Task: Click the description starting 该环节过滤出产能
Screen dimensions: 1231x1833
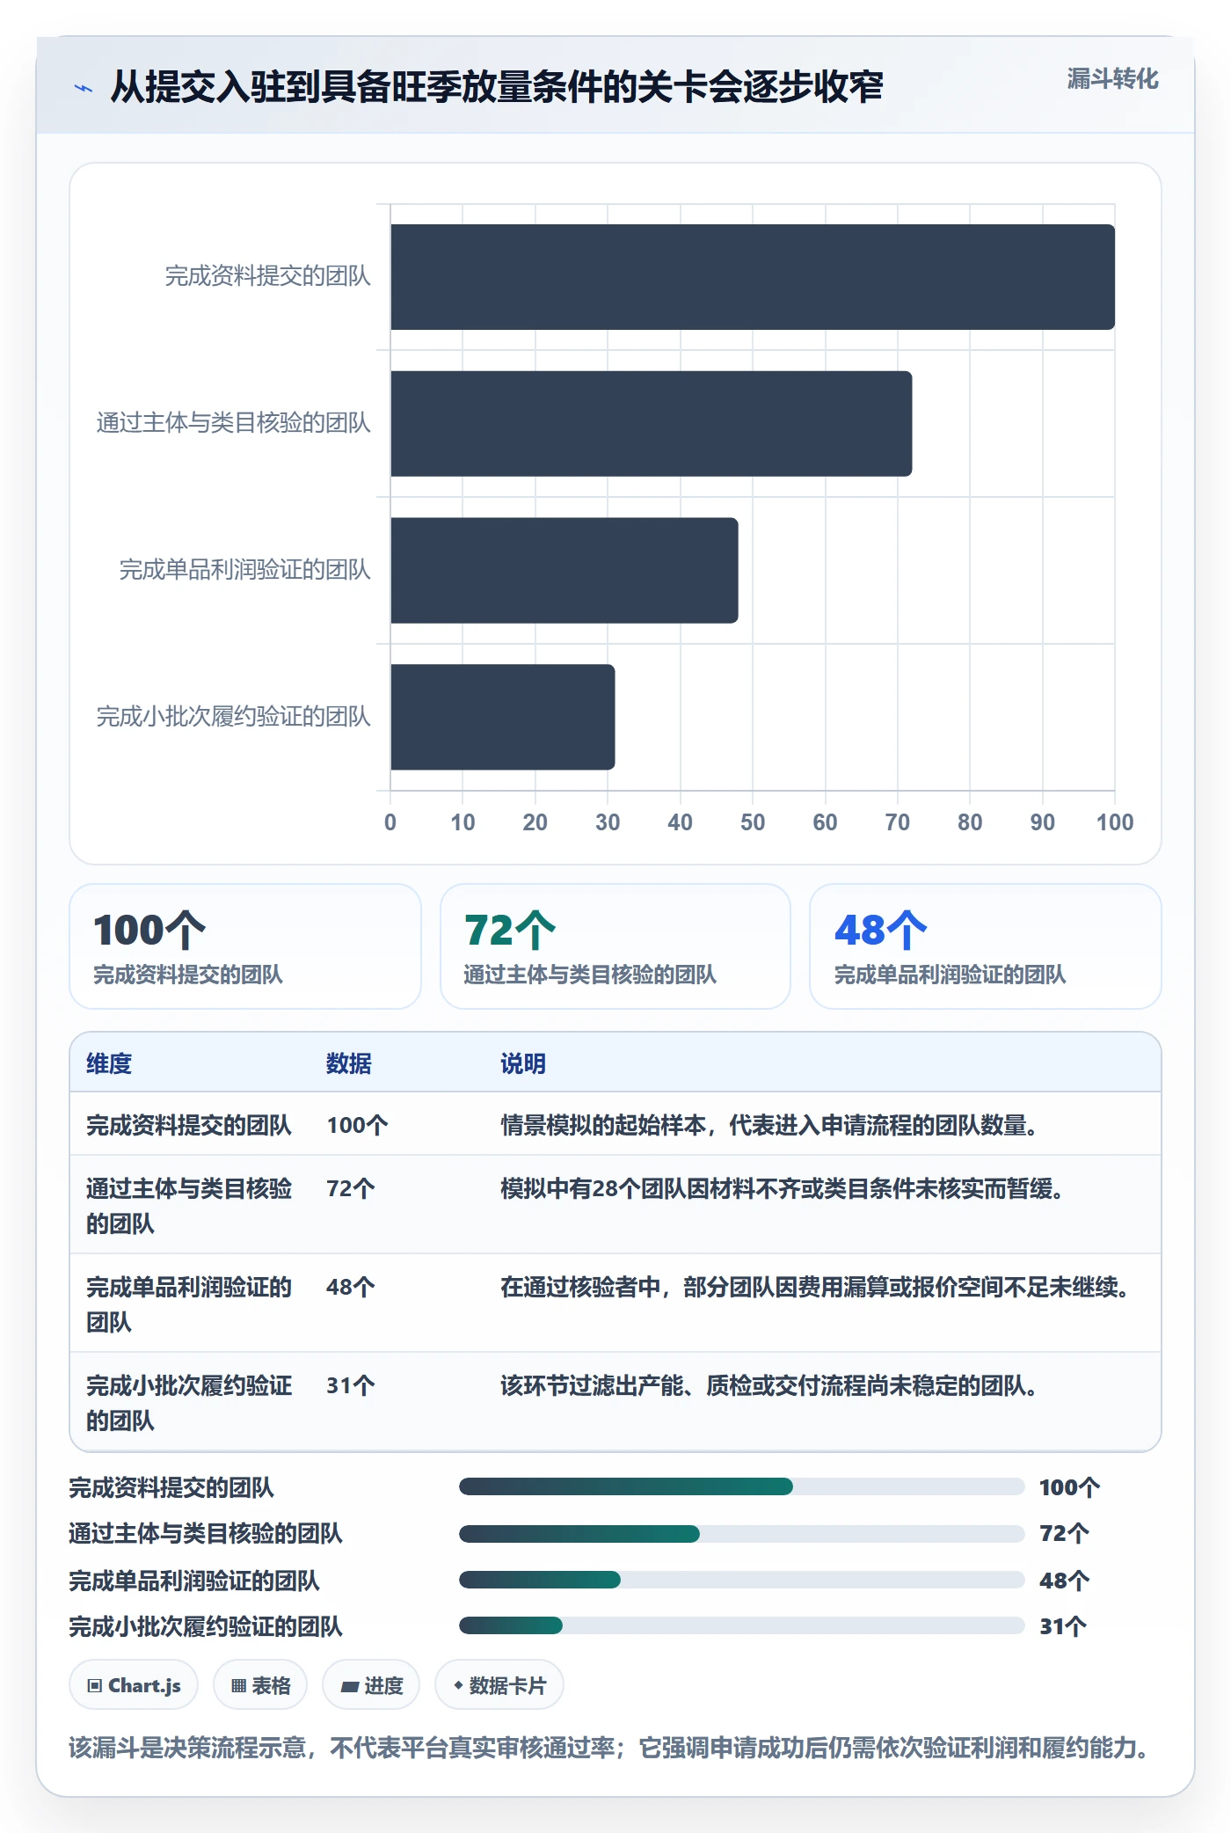Action: point(768,1385)
